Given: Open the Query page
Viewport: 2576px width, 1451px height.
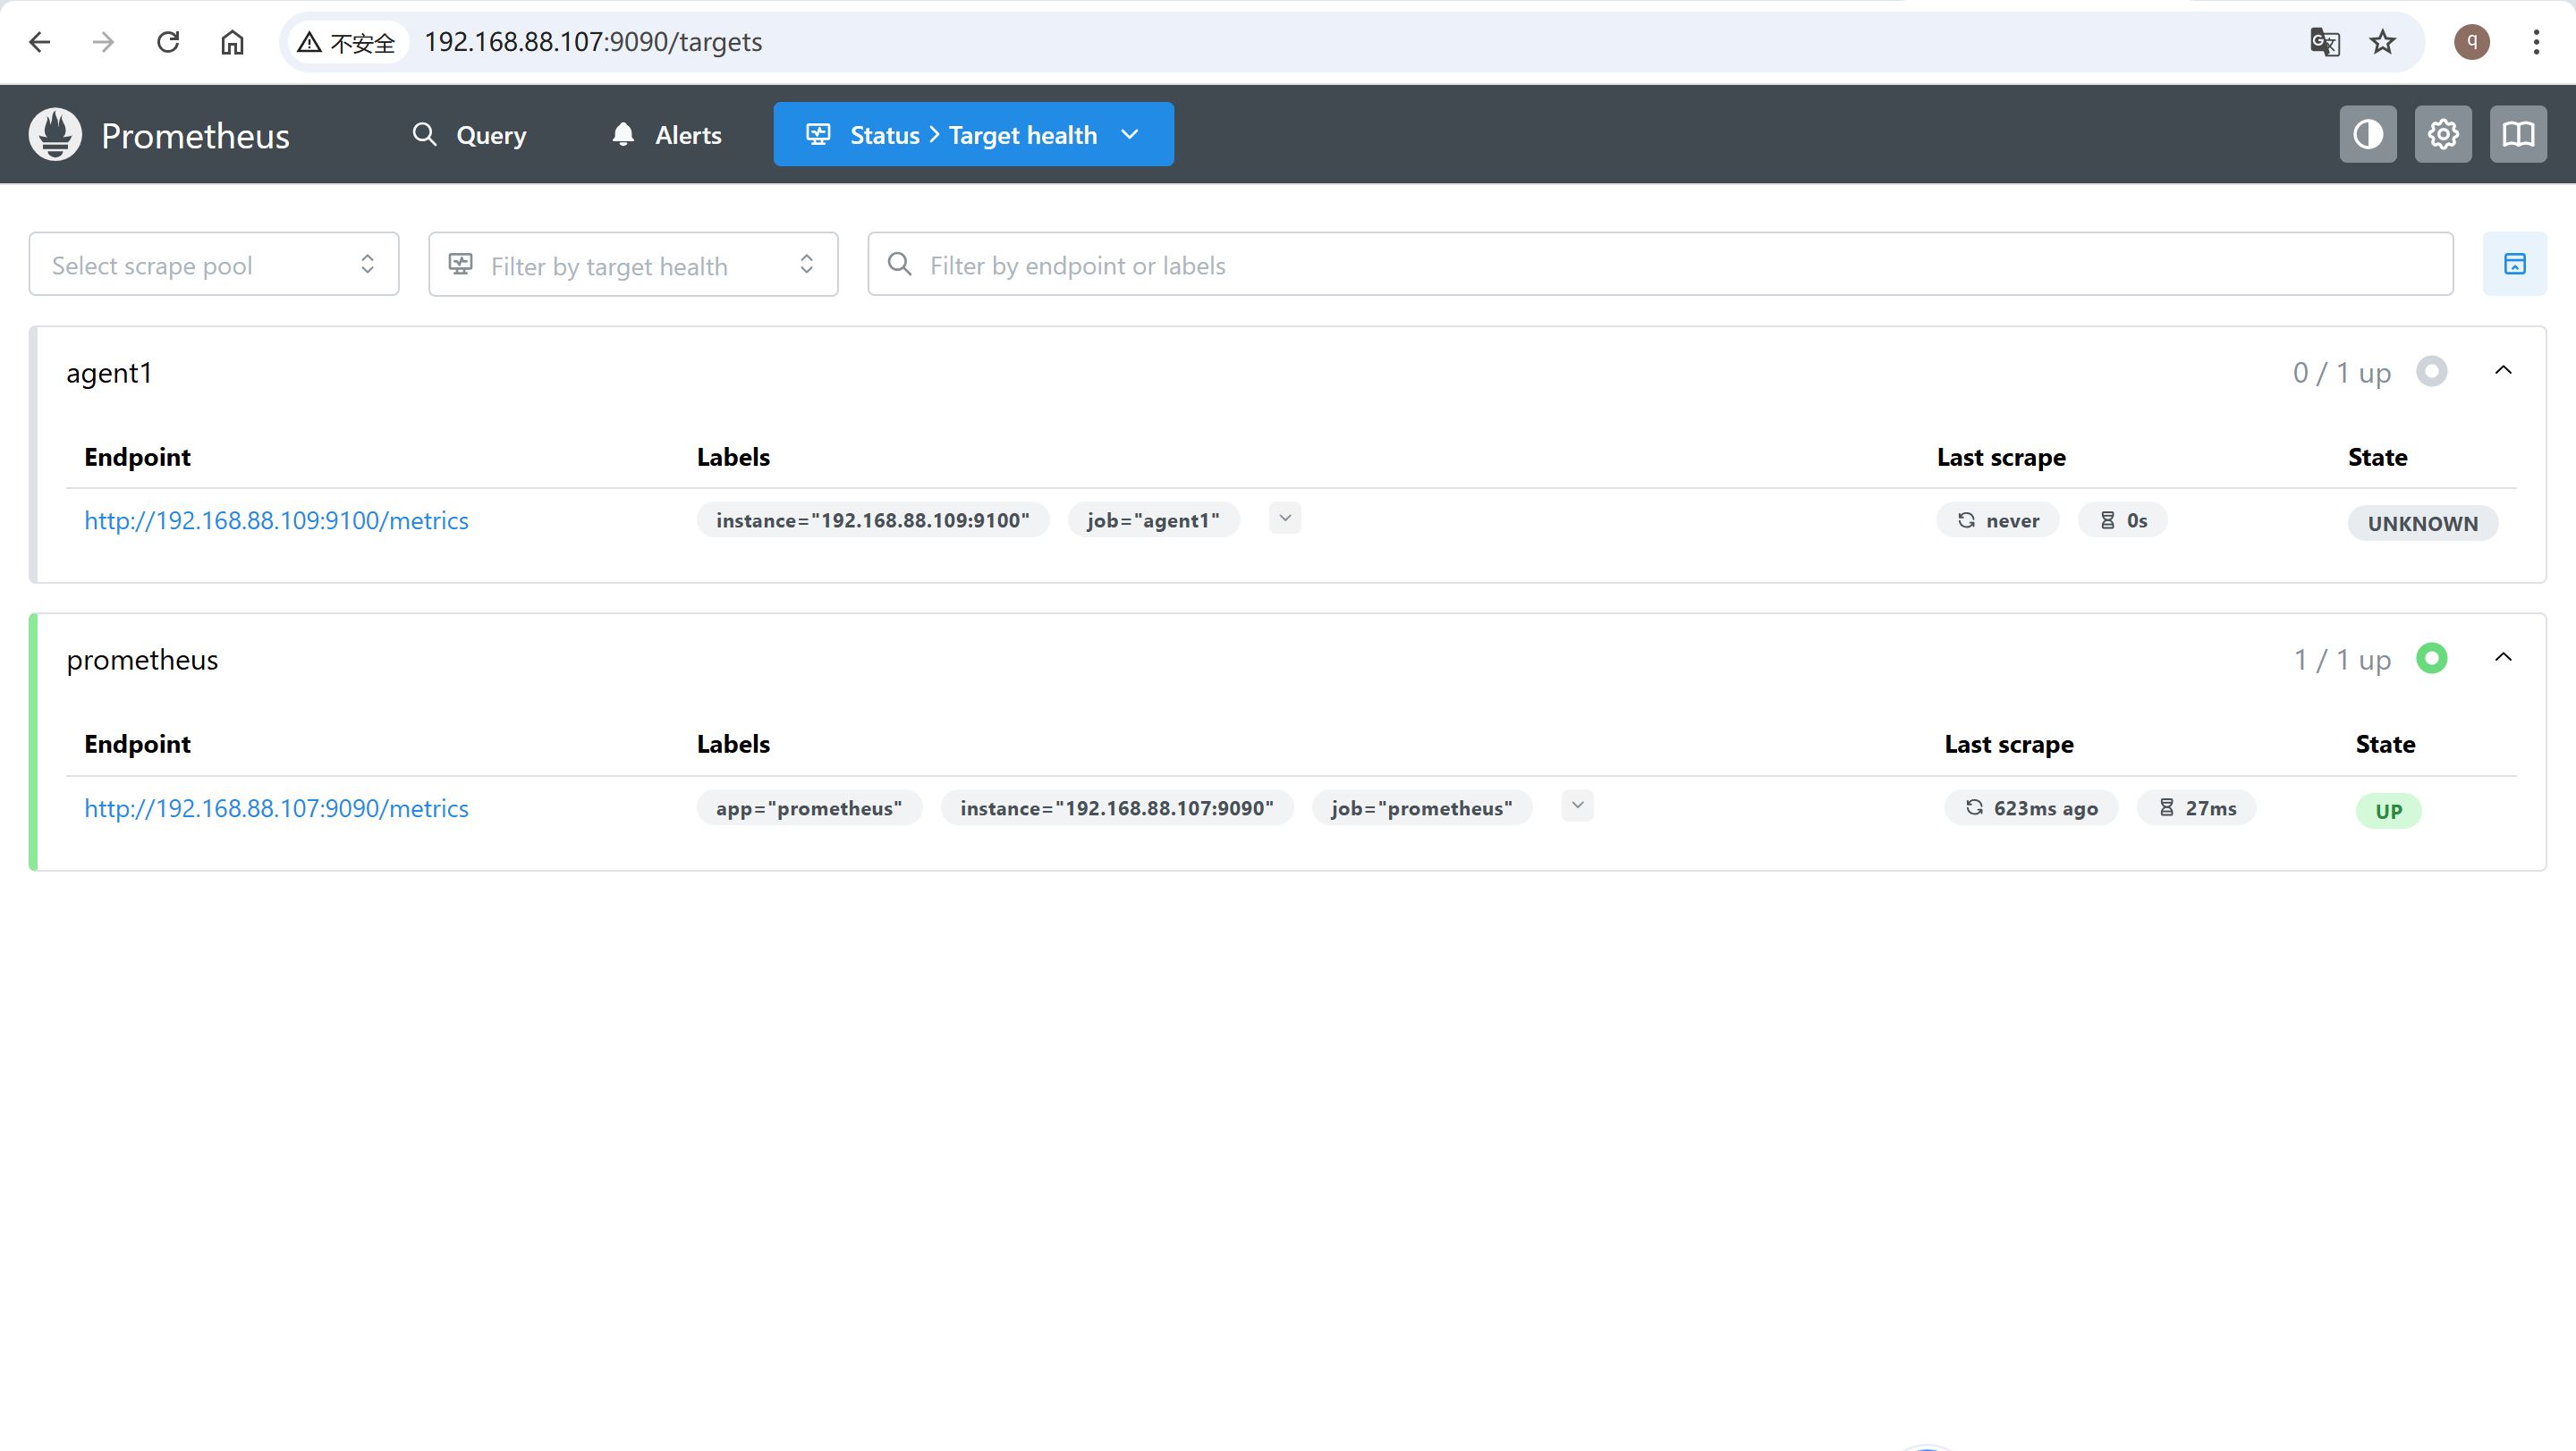Looking at the screenshot, I should 469,135.
